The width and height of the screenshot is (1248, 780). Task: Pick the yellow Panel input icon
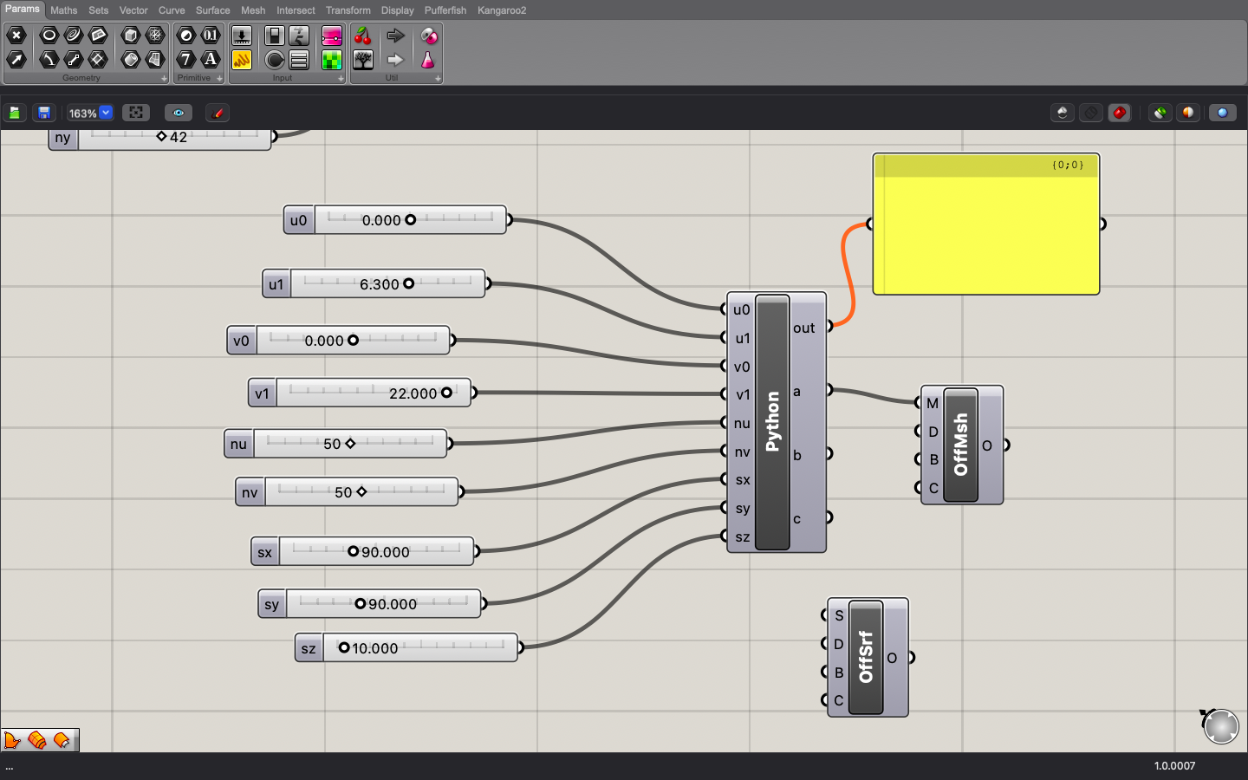[242, 60]
